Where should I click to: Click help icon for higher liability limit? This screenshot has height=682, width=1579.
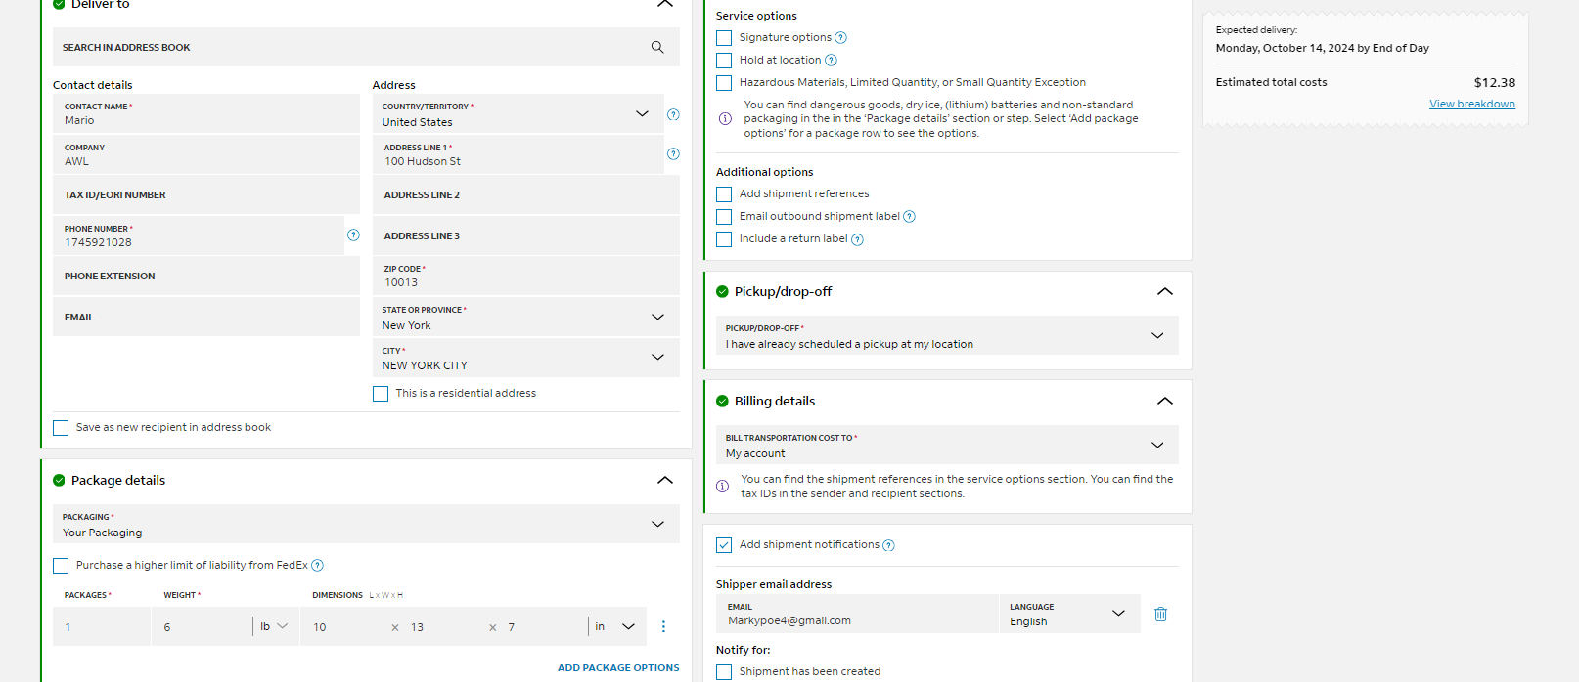[317, 566]
